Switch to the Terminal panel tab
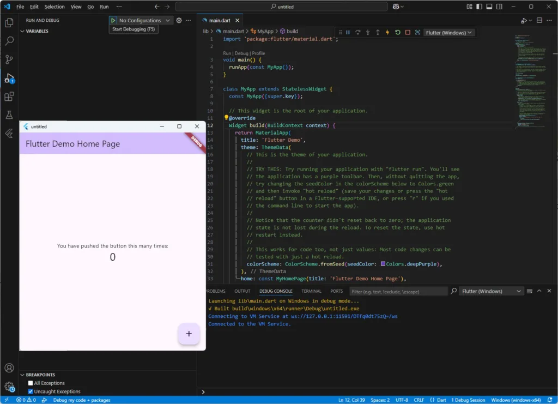This screenshot has height=404, width=558. (311, 291)
